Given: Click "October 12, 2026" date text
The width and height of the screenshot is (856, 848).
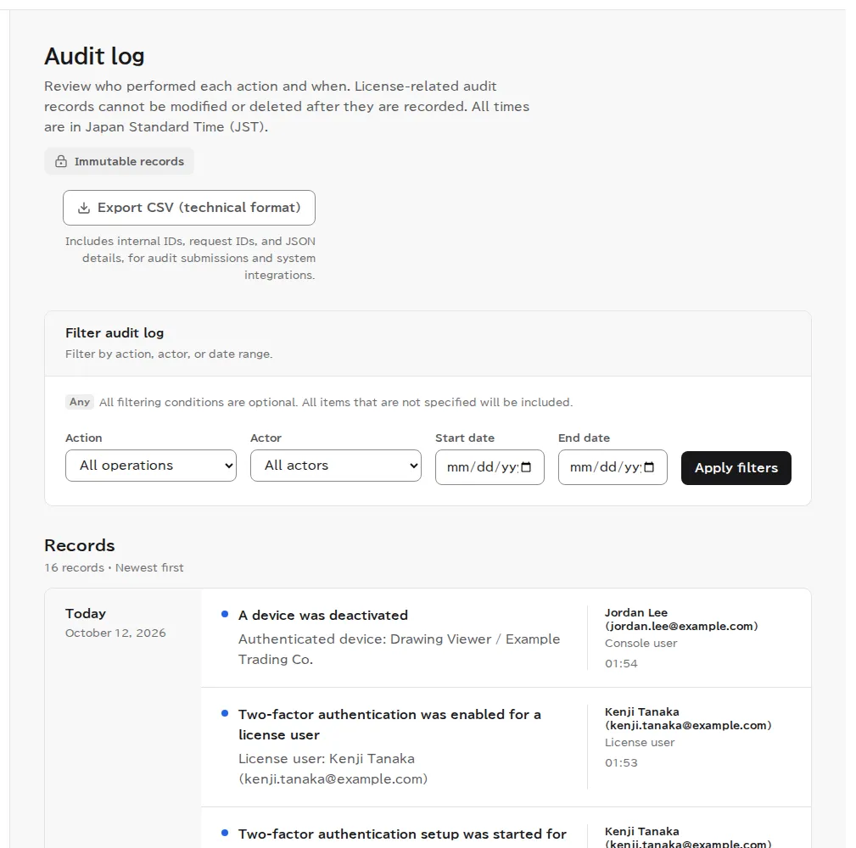Looking at the screenshot, I should 115,633.
